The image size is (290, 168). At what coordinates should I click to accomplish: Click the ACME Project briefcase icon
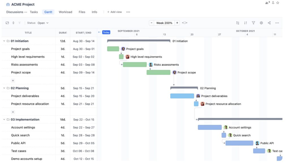(x=8, y=5)
